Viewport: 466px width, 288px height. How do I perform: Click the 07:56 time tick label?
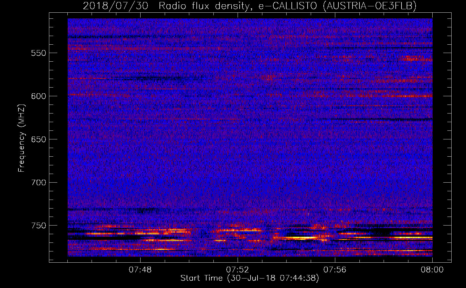335,270
